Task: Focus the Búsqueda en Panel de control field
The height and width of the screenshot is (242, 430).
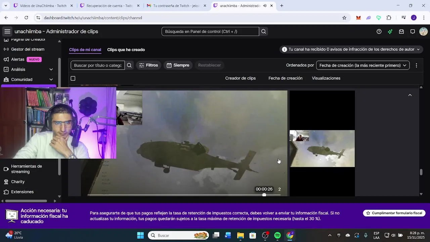Action: pyautogui.click(x=210, y=32)
